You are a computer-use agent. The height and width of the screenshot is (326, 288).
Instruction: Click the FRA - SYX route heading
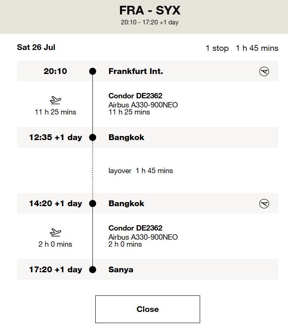coord(149,10)
